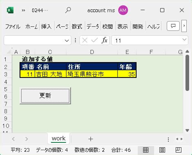Select the cell 吉田 大地
The image size is (192, 155).
(x=51, y=74)
